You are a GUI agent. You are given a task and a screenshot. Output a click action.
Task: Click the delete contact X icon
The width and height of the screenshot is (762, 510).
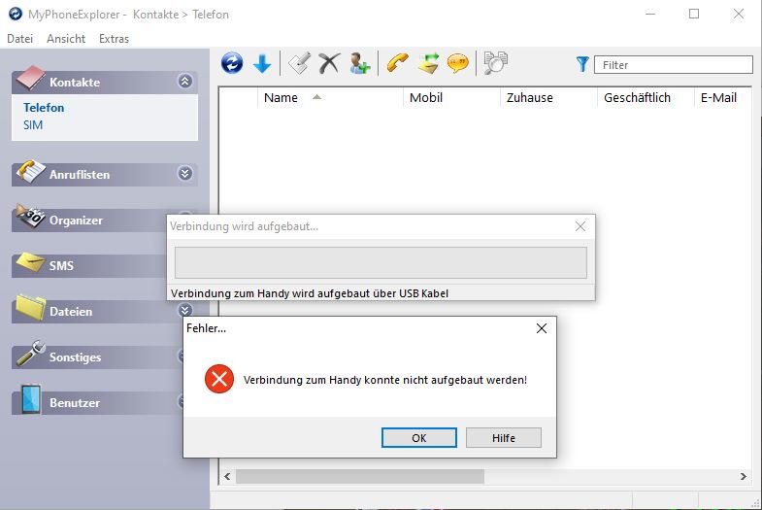(x=329, y=64)
